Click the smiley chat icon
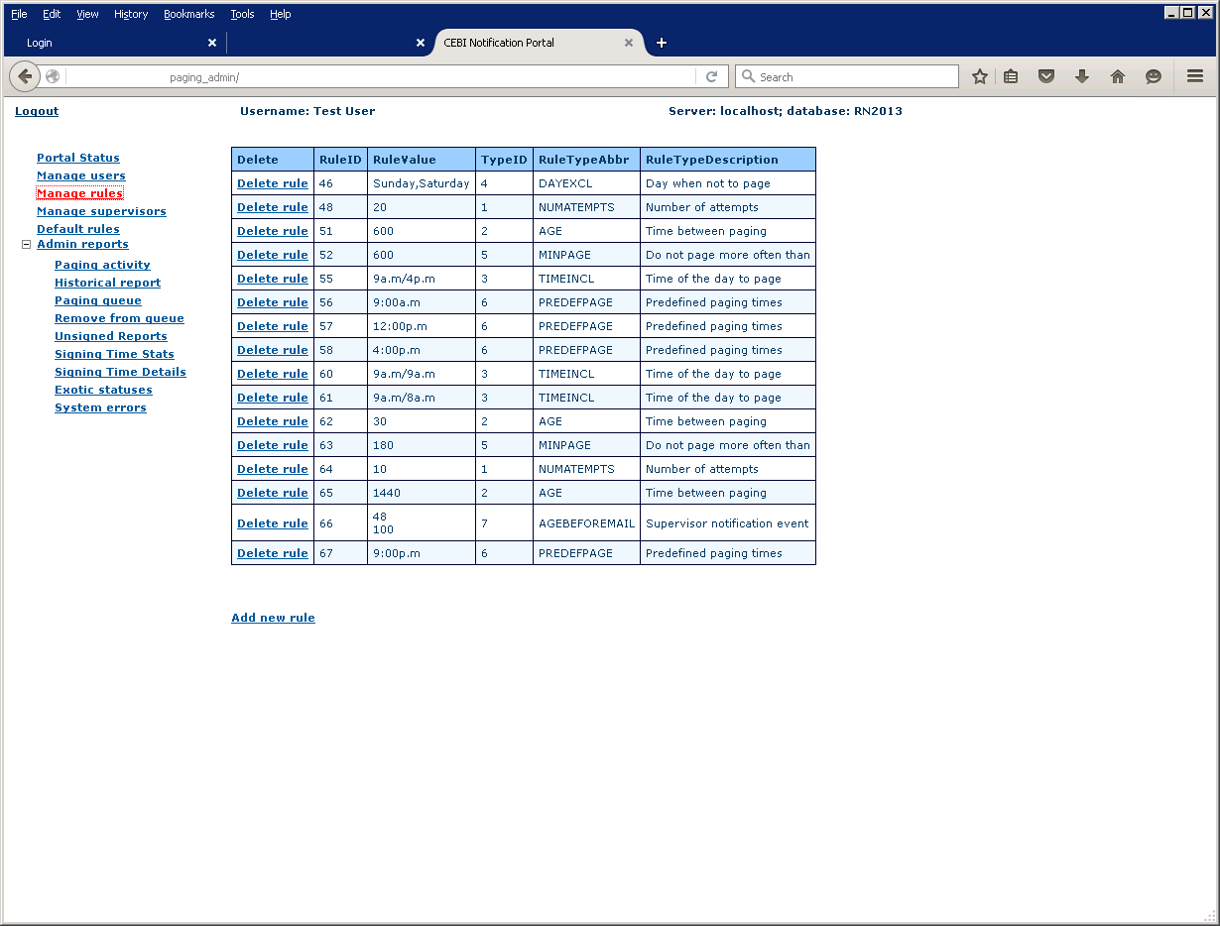Viewport: 1220px width, 926px height. [x=1154, y=76]
